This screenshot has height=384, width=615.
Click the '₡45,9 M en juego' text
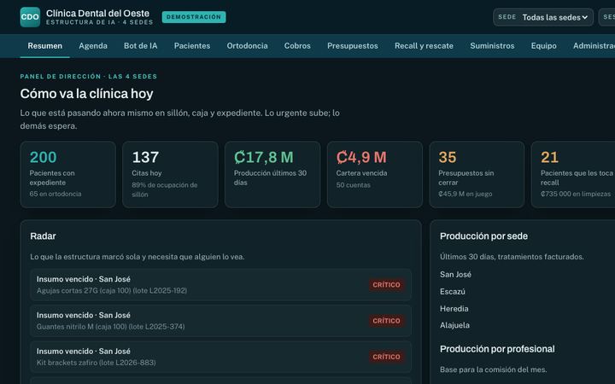466,194
